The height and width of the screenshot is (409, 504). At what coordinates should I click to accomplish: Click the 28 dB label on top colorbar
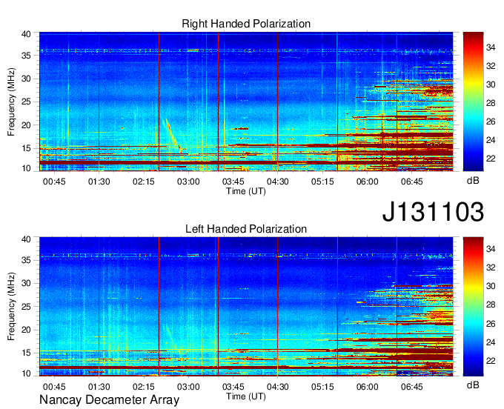(491, 103)
